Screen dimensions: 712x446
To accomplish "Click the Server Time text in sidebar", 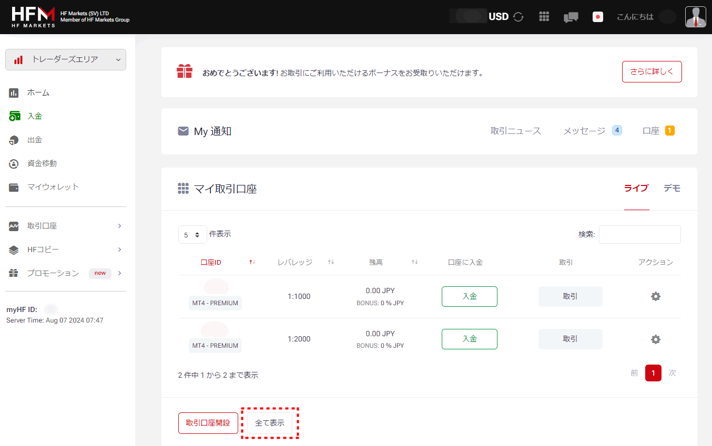I will coord(55,320).
